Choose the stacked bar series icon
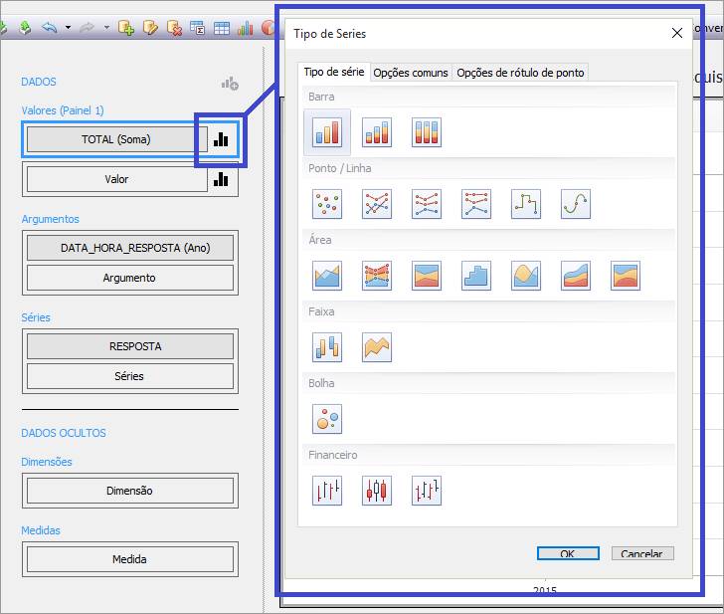This screenshot has height=614, width=724. pyautogui.click(x=377, y=131)
